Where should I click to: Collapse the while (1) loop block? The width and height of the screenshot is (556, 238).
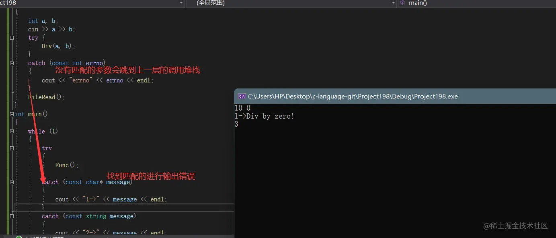[12, 131]
